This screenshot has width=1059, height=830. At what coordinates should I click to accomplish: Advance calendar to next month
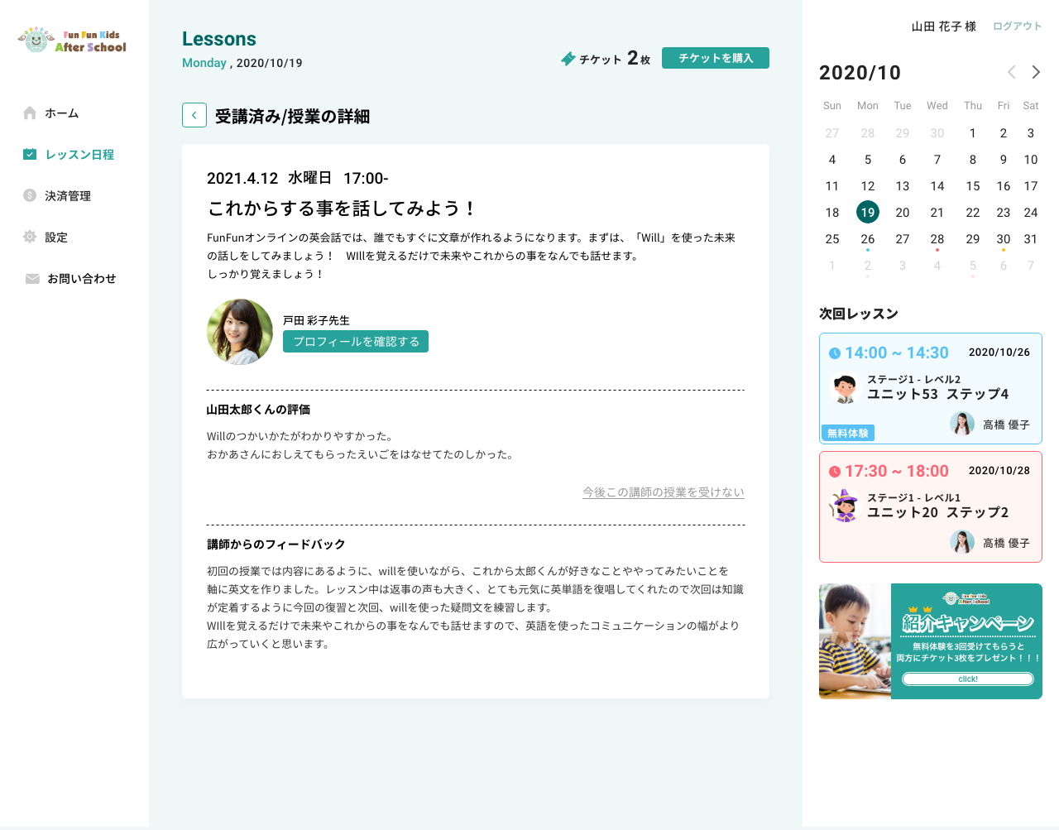1036,73
